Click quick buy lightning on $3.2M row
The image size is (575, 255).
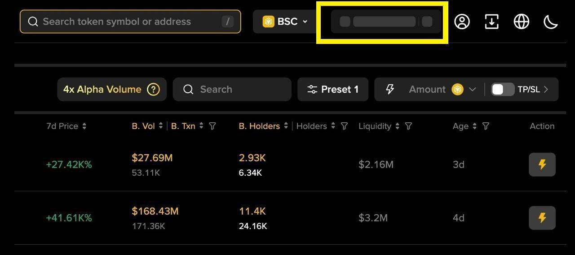coord(542,218)
